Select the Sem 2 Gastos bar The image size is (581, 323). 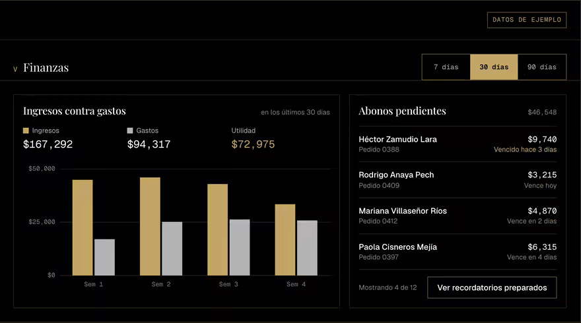[x=172, y=249]
